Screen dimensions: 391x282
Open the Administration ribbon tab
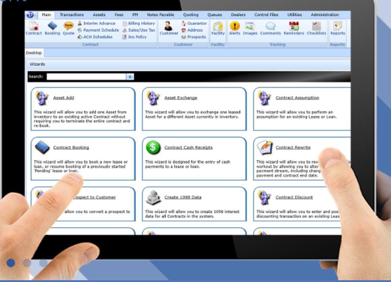pos(325,14)
